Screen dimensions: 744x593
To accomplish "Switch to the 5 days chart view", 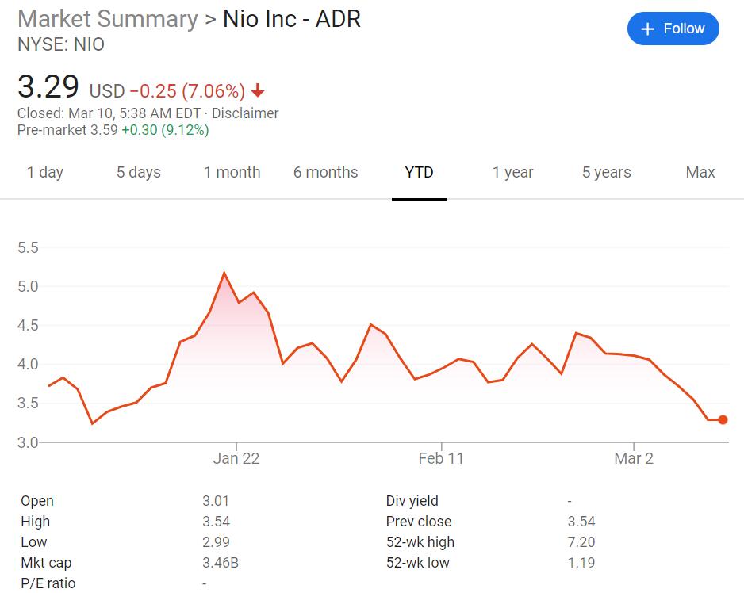I will coord(138,172).
